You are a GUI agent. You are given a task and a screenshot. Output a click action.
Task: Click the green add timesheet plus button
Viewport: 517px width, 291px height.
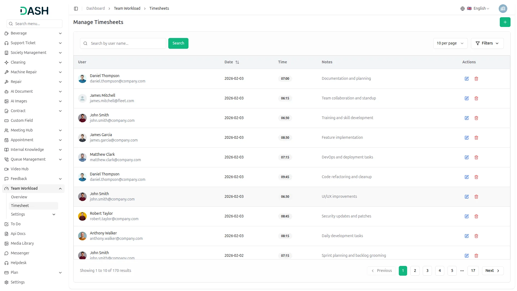pos(505,22)
